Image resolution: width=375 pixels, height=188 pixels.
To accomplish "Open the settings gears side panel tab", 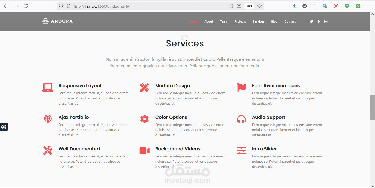I will click(x=4, y=127).
